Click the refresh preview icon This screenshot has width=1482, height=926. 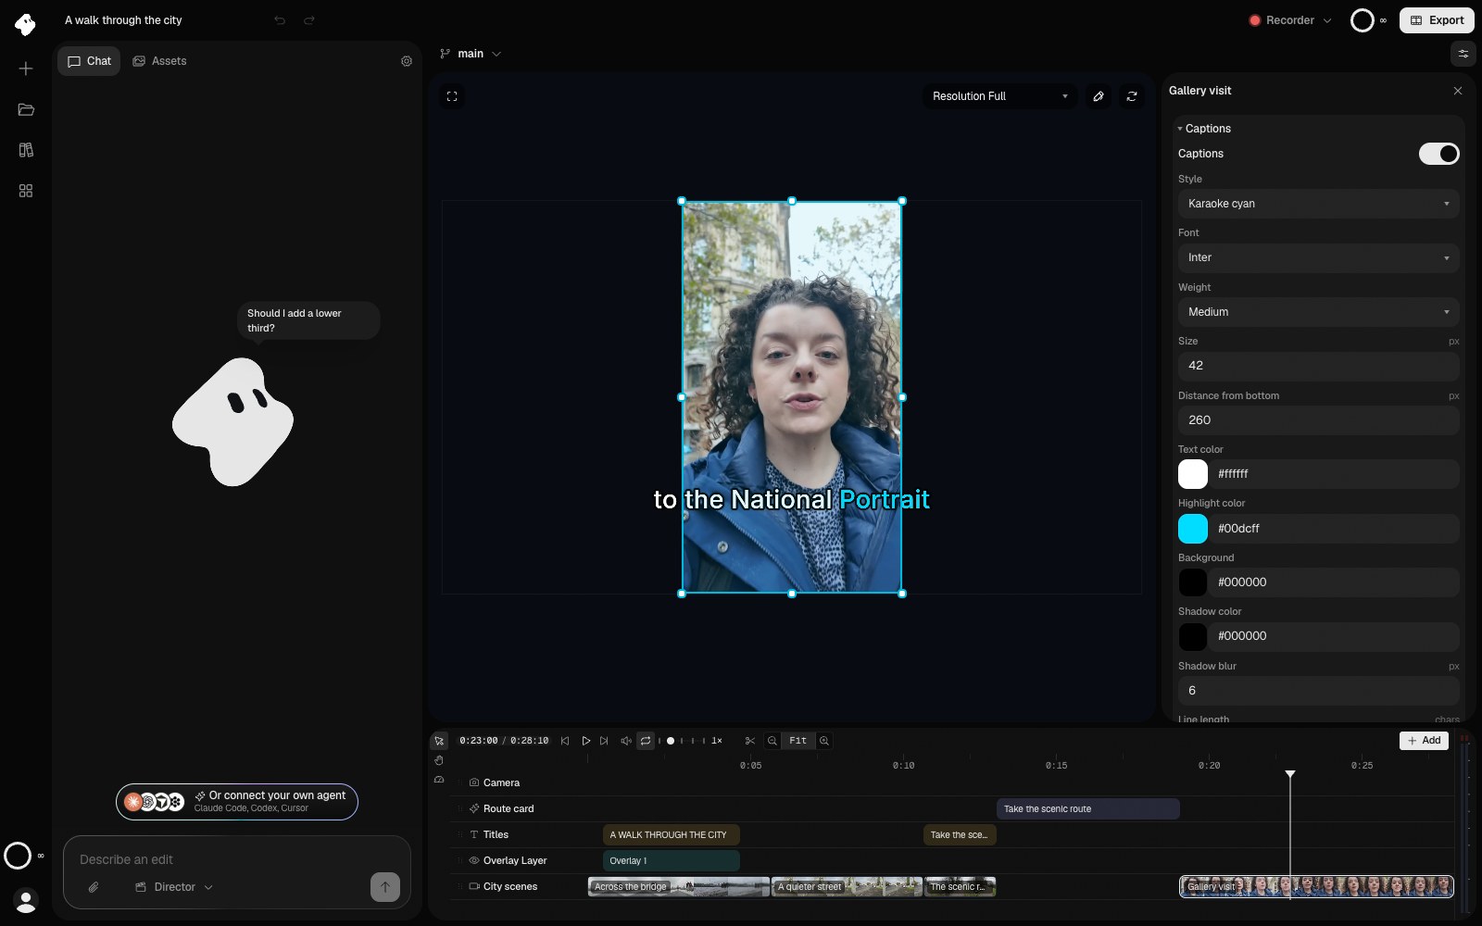[1132, 96]
